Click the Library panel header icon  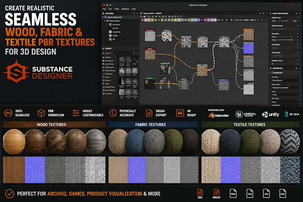(103, 49)
